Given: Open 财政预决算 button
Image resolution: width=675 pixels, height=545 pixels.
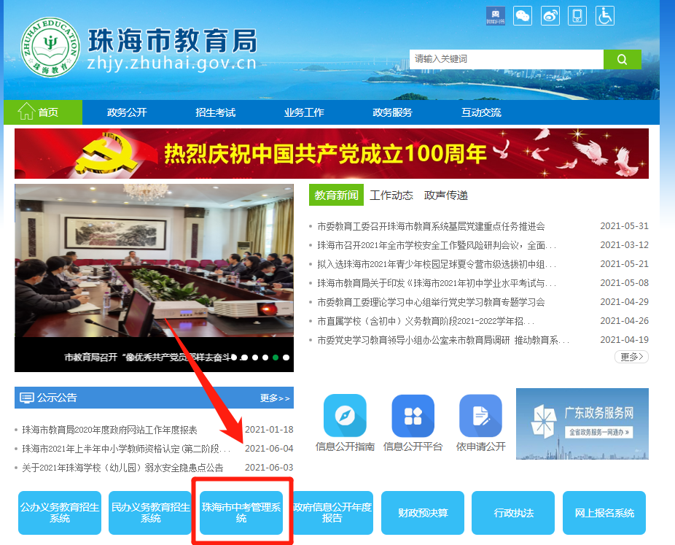Looking at the screenshot, I should (x=423, y=513).
